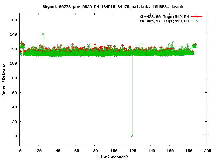This screenshot has height=160, width=214.
Task: Click the plot title with Skynet file name
Action: (113, 7)
